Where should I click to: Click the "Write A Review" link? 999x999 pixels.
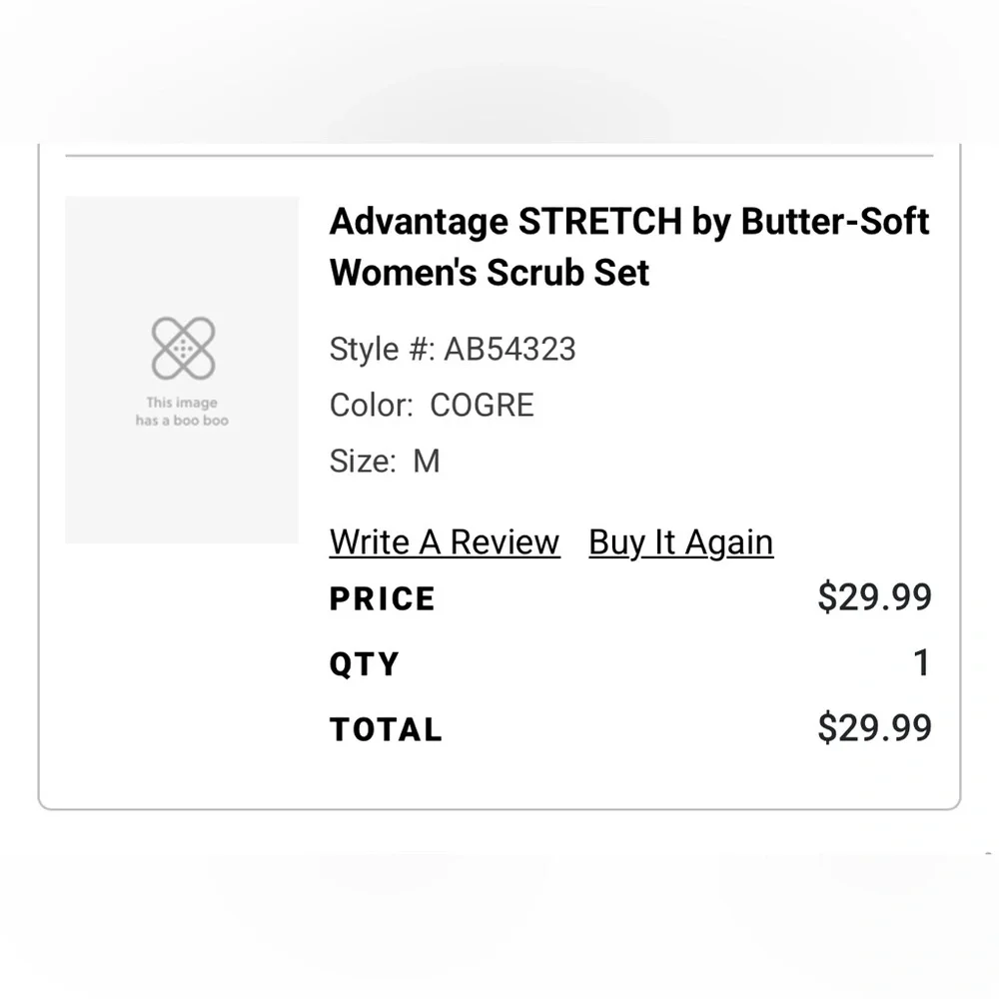445,542
